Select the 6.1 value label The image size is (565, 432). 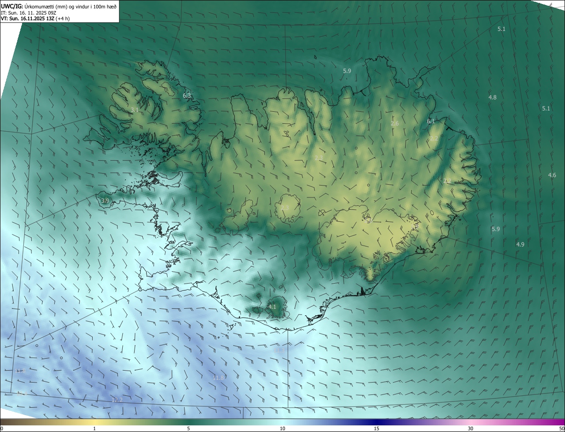tap(431, 121)
